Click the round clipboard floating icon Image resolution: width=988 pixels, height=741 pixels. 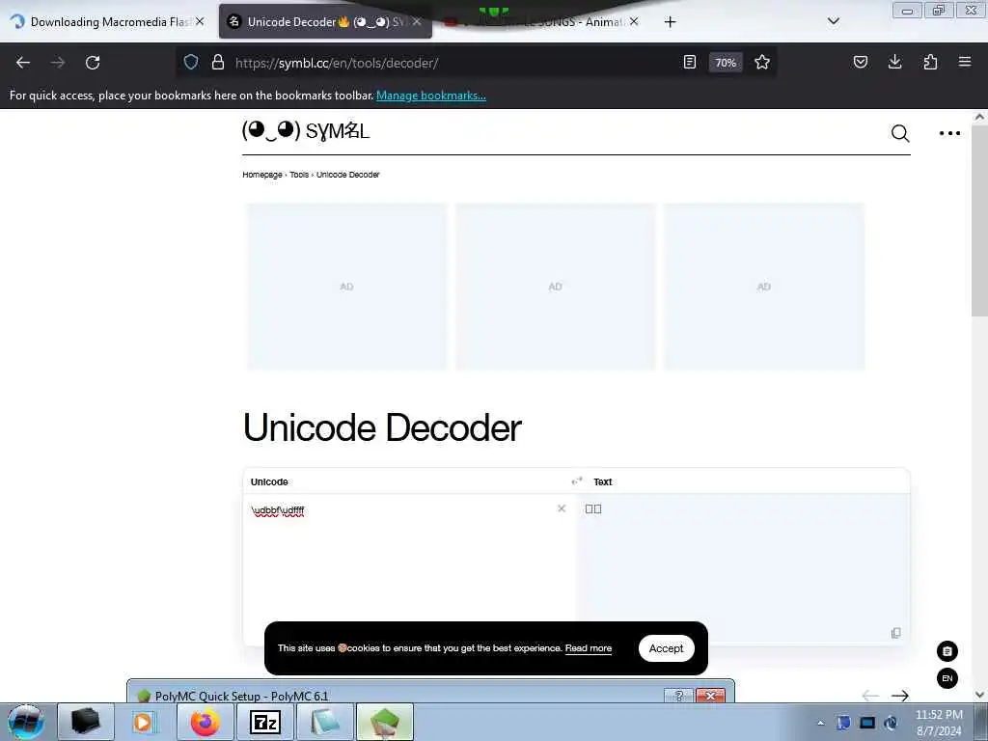[947, 651]
